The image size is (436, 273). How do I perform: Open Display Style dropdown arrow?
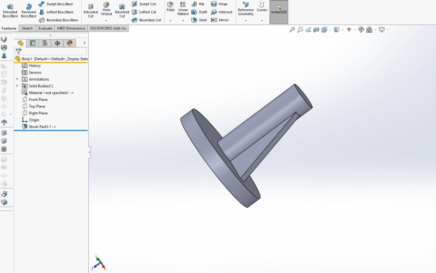tap(343, 29)
